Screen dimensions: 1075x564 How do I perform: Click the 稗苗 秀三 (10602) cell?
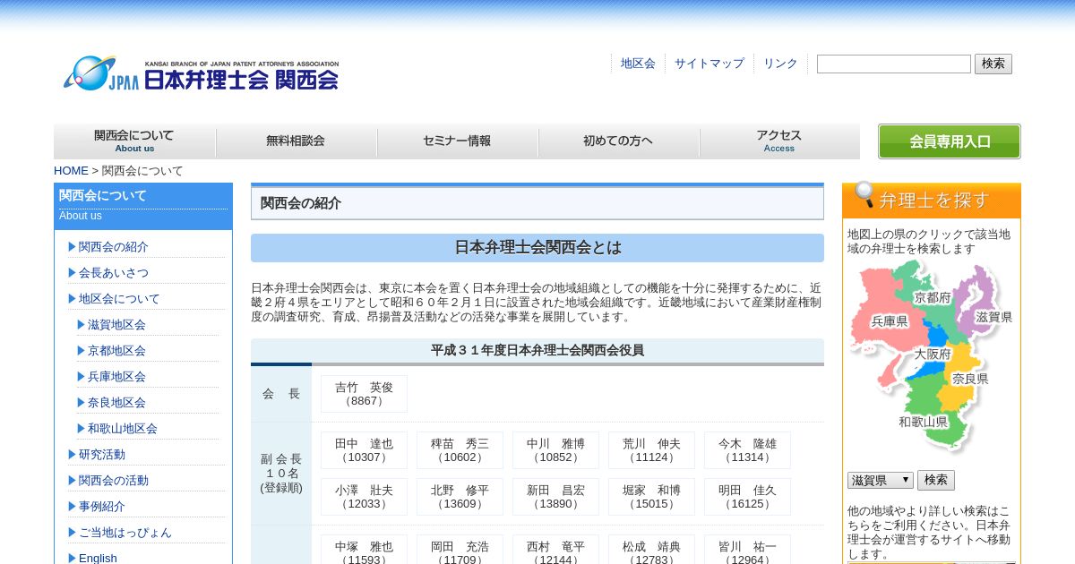pos(460,450)
